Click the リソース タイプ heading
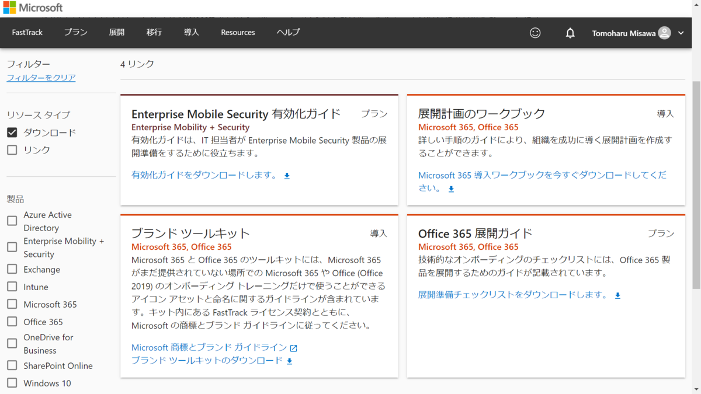701x394 pixels. point(38,115)
